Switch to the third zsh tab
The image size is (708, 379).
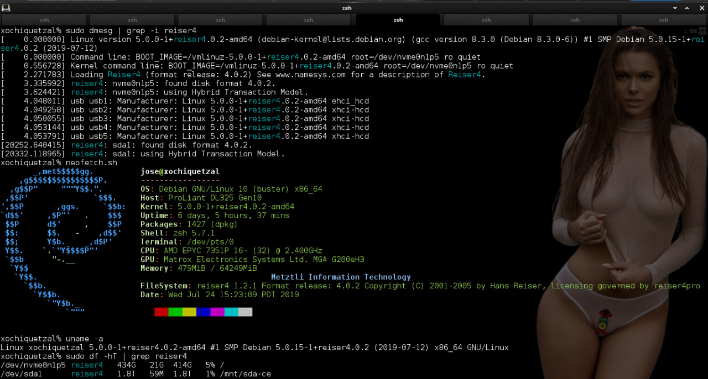click(221, 20)
